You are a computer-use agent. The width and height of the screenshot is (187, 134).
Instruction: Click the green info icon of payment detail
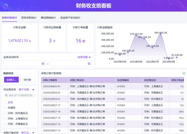point(184,73)
